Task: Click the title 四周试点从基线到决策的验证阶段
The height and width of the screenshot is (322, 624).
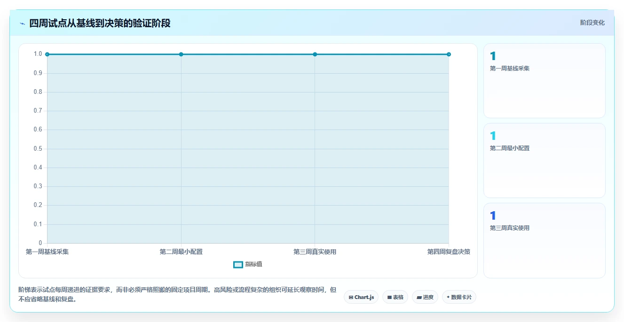Action: coord(100,23)
